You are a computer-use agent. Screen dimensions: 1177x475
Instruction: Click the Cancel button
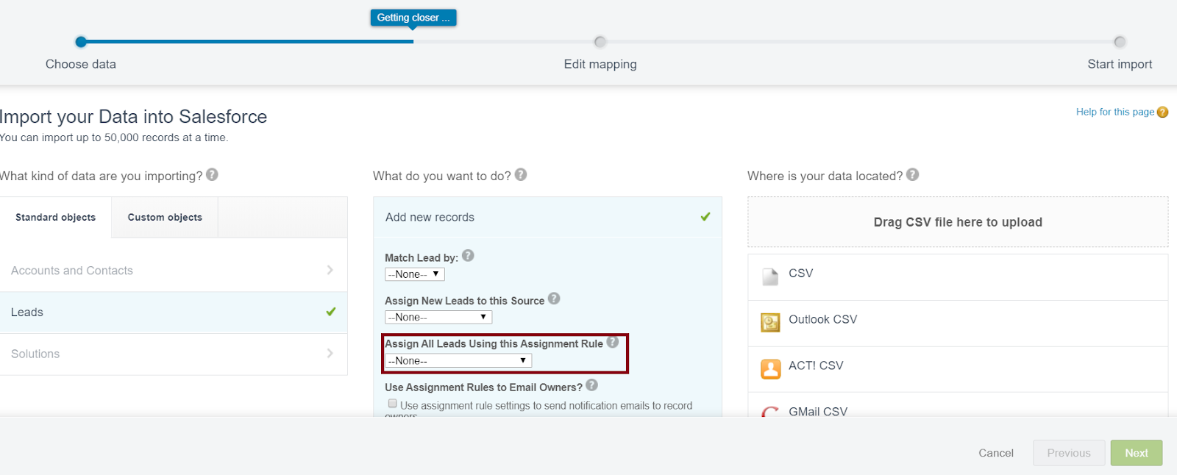tap(996, 453)
